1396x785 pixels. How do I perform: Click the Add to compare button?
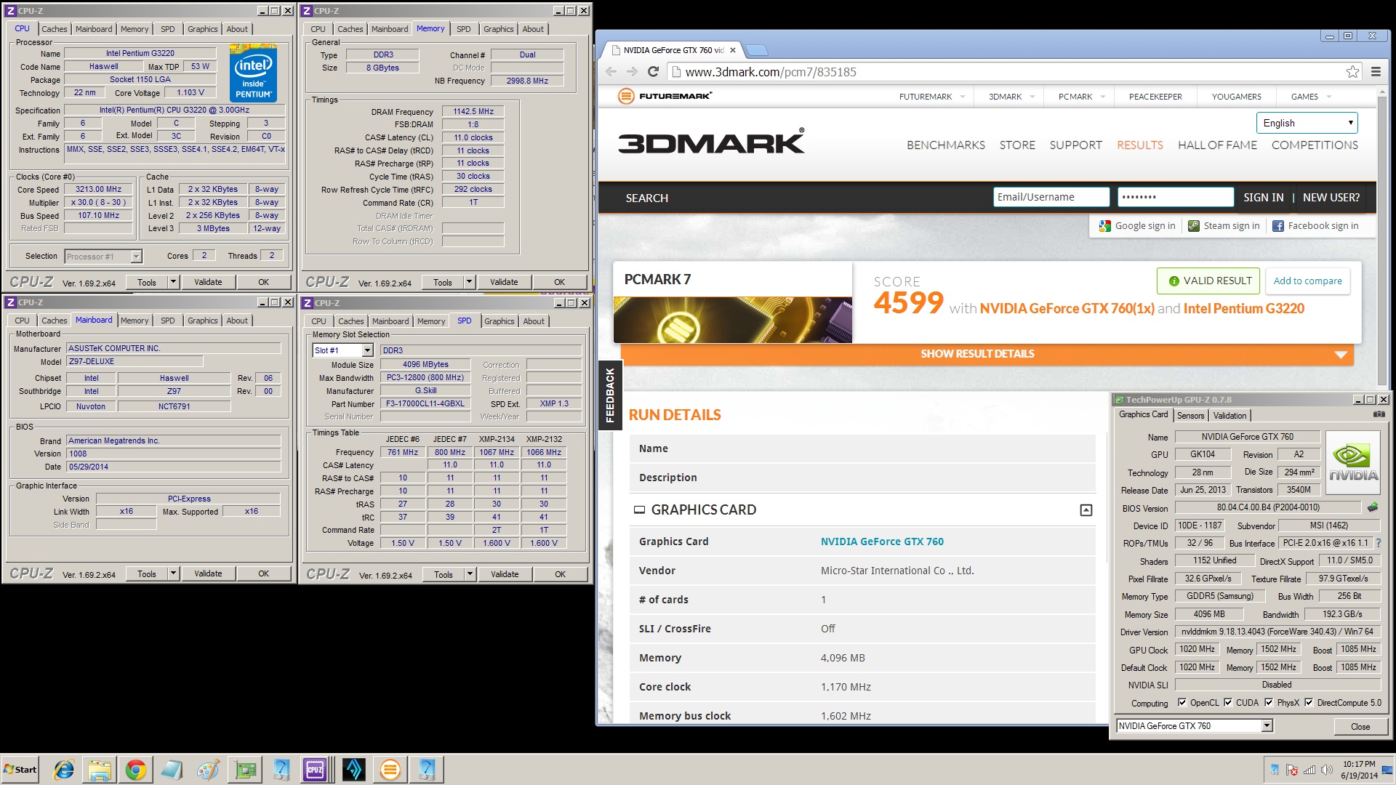coord(1307,281)
